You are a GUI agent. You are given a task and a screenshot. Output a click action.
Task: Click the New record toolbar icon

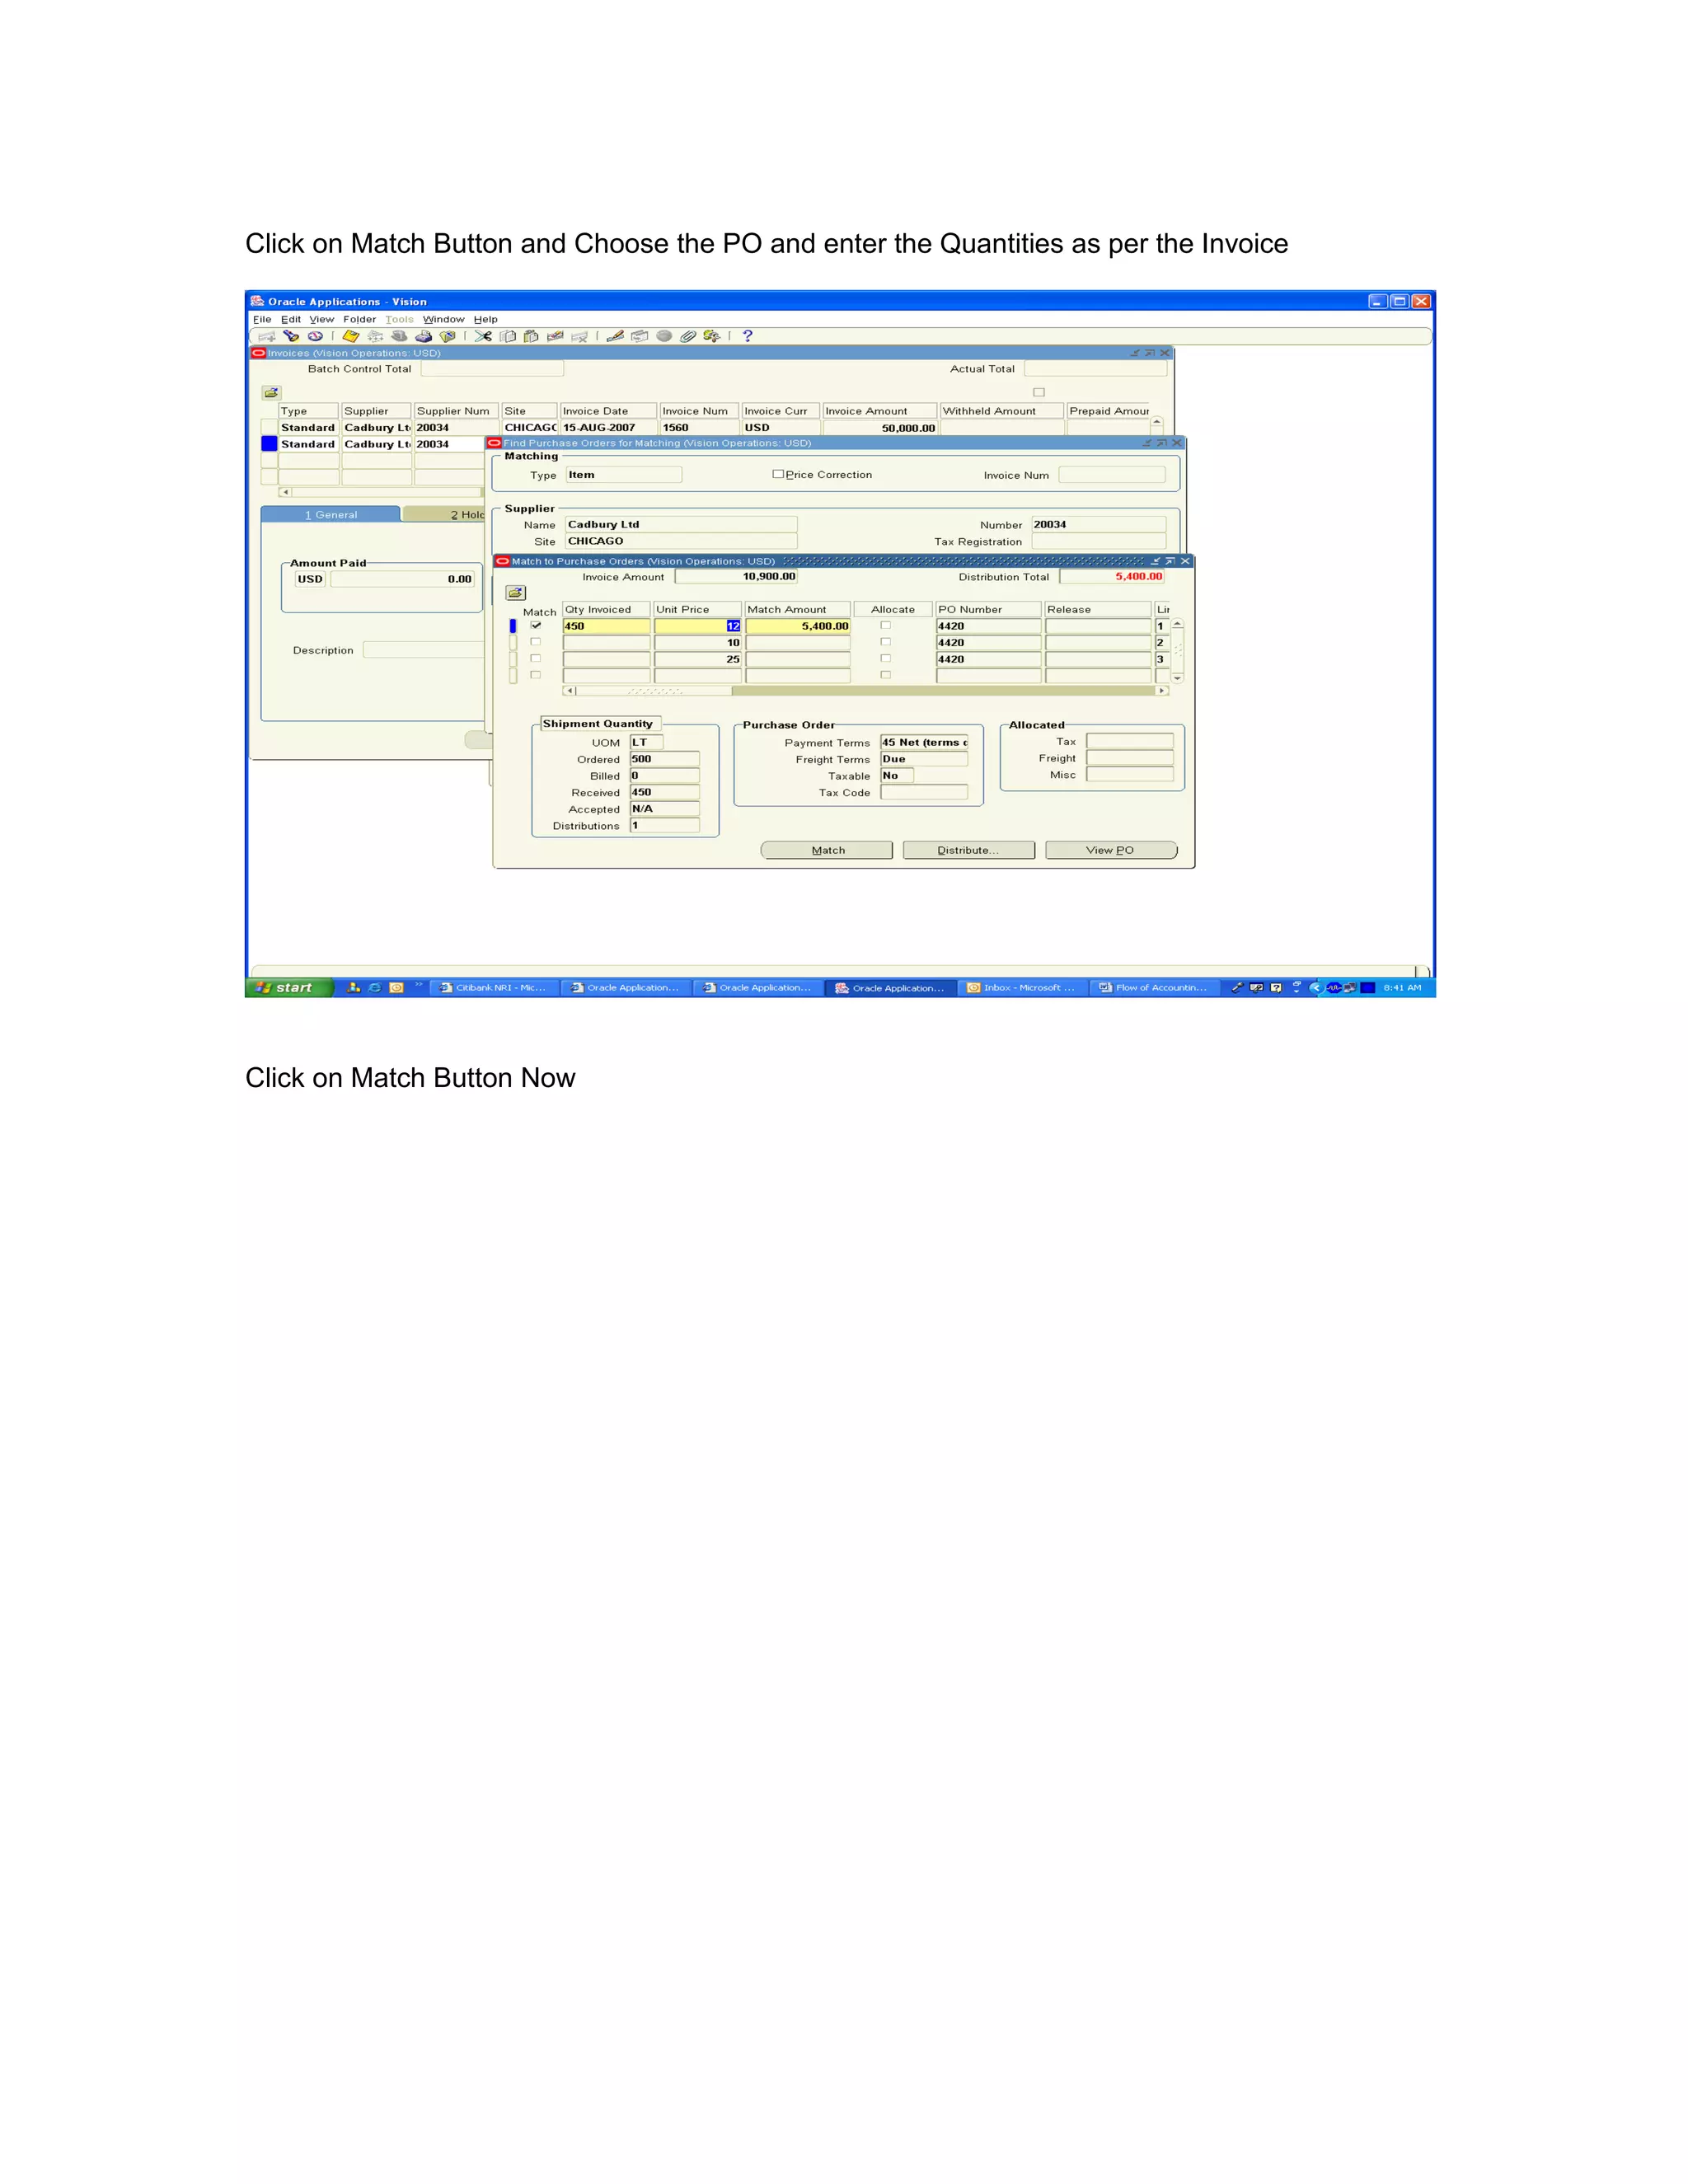(x=267, y=337)
